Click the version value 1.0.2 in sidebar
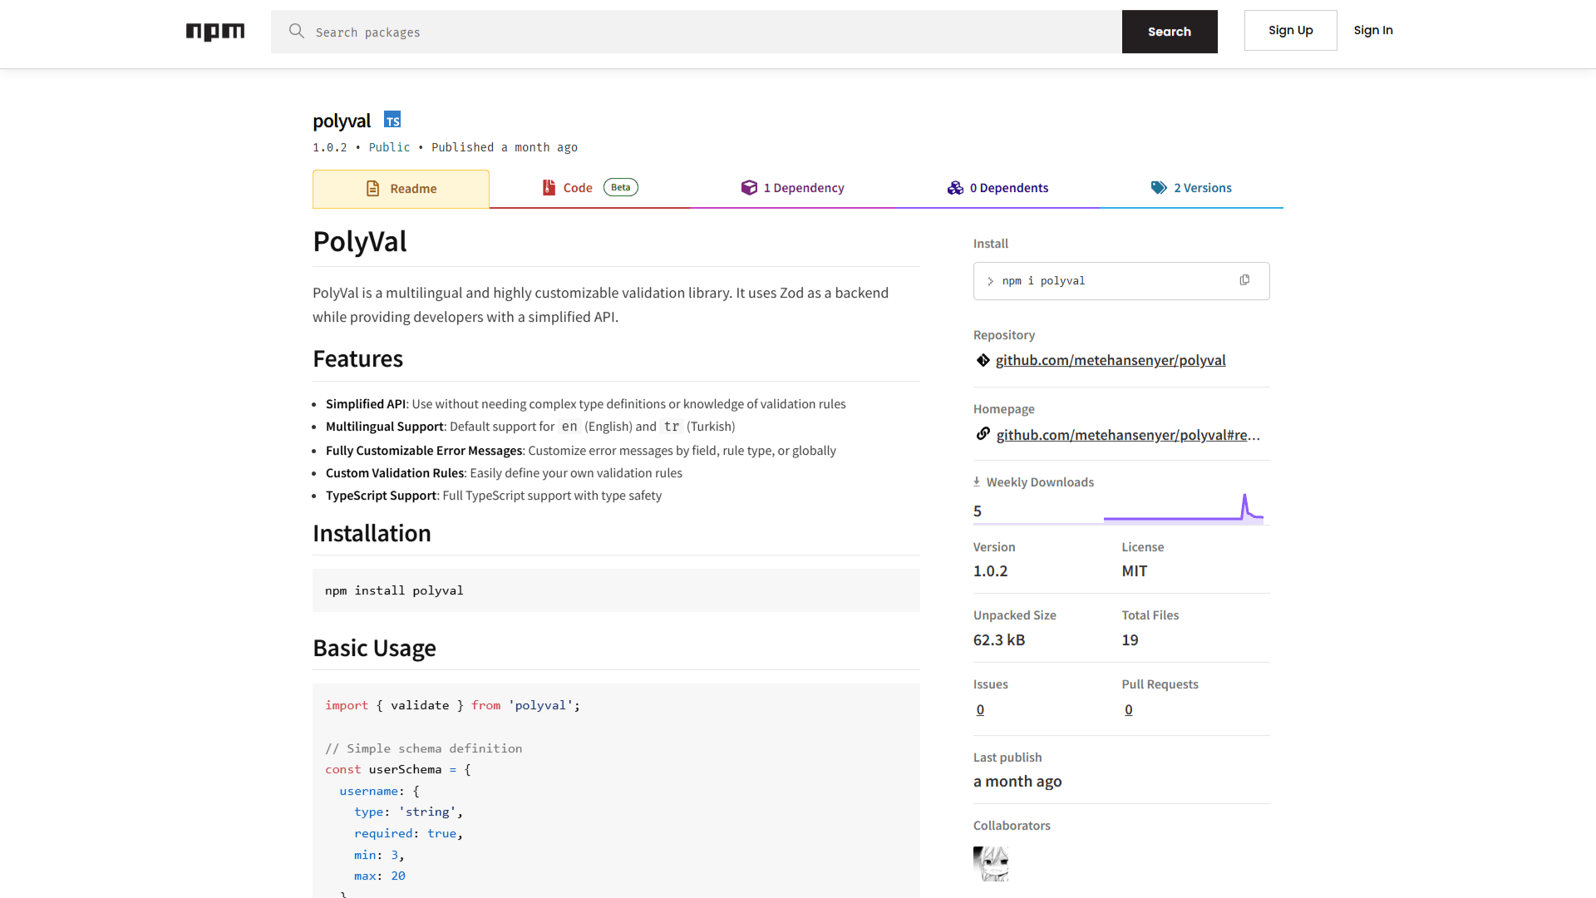 pos(990,571)
